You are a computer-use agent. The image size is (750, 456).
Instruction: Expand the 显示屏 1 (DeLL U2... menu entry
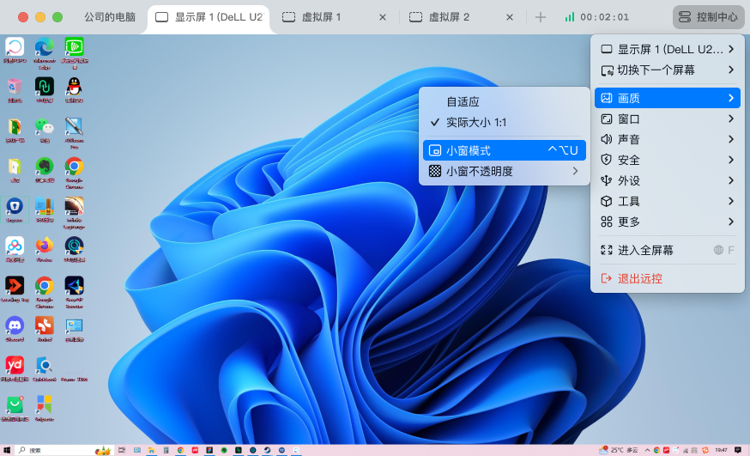[668, 49]
